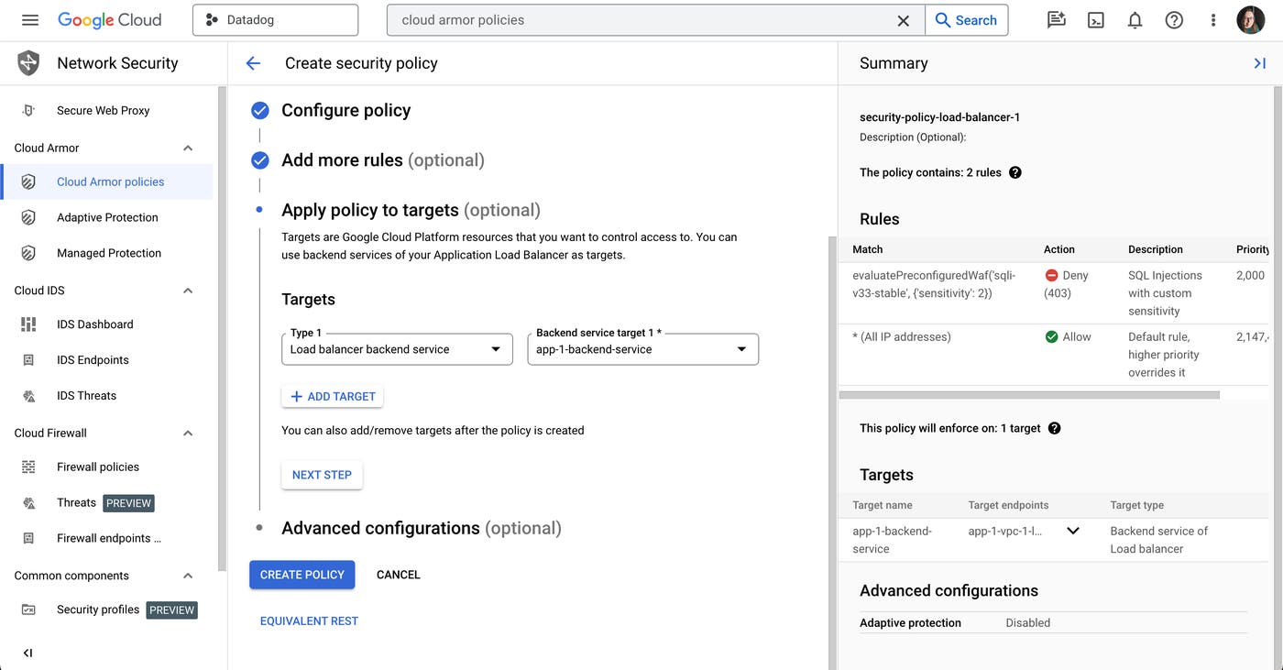Click ADD TARGET button
The image size is (1283, 670).
(333, 396)
